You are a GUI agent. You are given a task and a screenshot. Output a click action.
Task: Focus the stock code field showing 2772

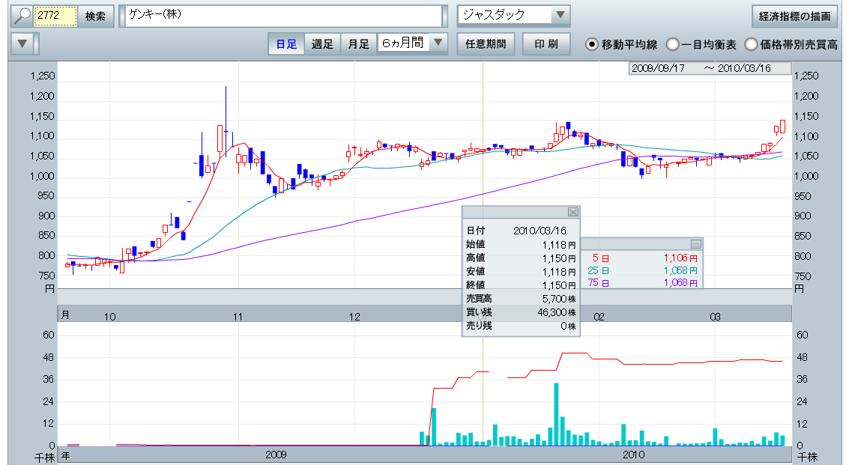[56, 16]
